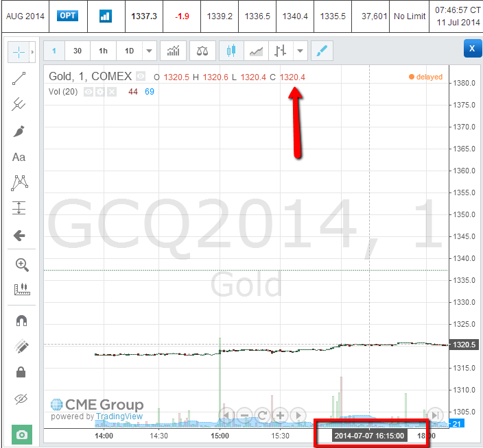
Task: Open chart style dropdown arrow
Action: (301, 51)
